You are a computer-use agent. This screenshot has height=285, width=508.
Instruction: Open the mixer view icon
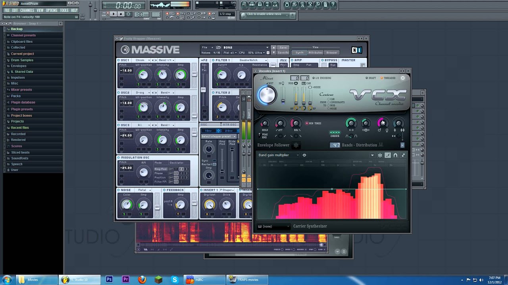pos(275,5)
